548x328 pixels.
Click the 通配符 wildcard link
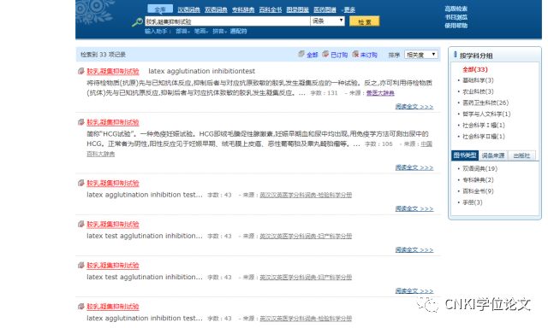coord(238,32)
